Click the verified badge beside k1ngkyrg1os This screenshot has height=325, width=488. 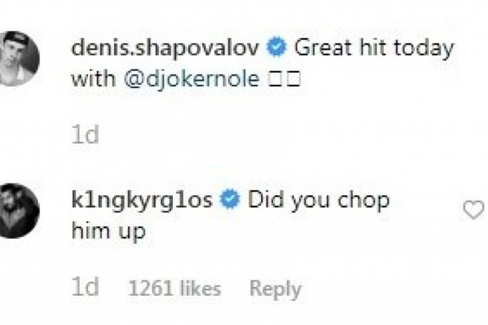(230, 200)
